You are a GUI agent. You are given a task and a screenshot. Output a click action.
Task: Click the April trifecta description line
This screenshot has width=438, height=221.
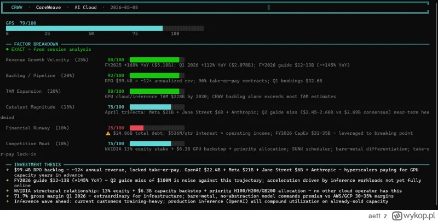tap(267, 112)
